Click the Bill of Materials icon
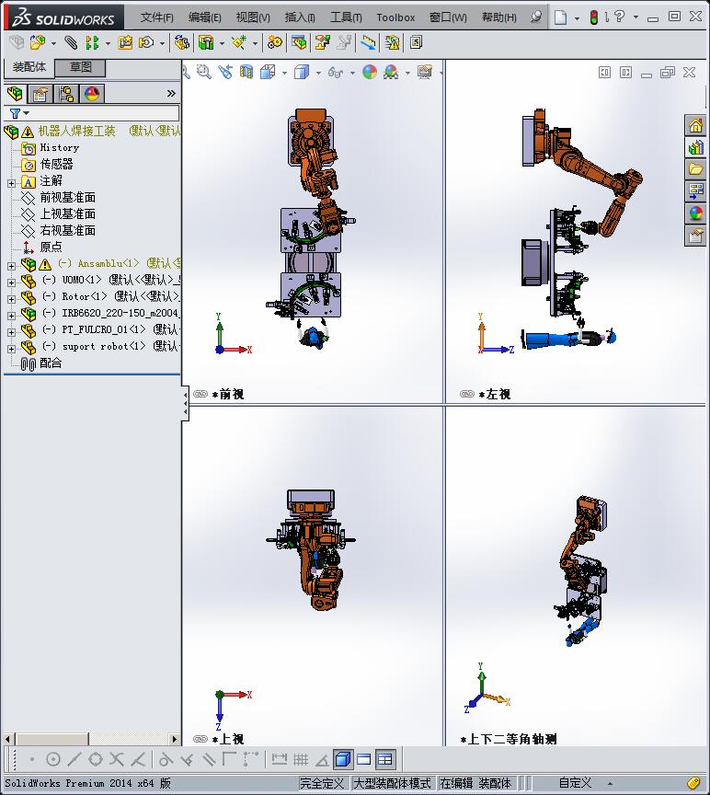This screenshot has height=795, width=710. [x=299, y=42]
